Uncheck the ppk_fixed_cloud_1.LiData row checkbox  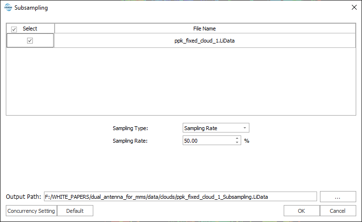click(x=30, y=41)
